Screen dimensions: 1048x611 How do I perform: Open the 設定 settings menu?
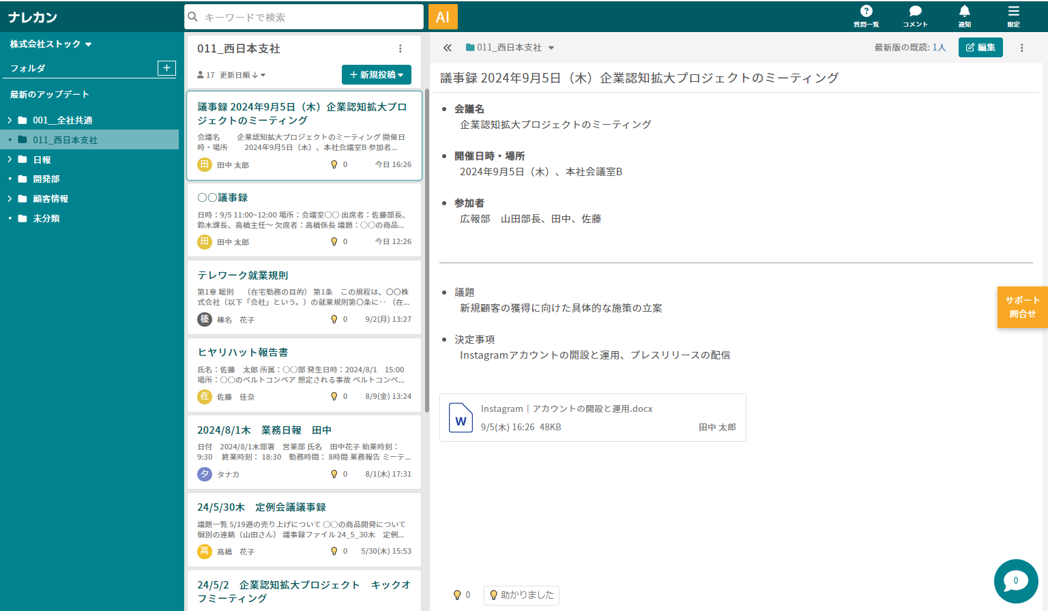[1013, 16]
